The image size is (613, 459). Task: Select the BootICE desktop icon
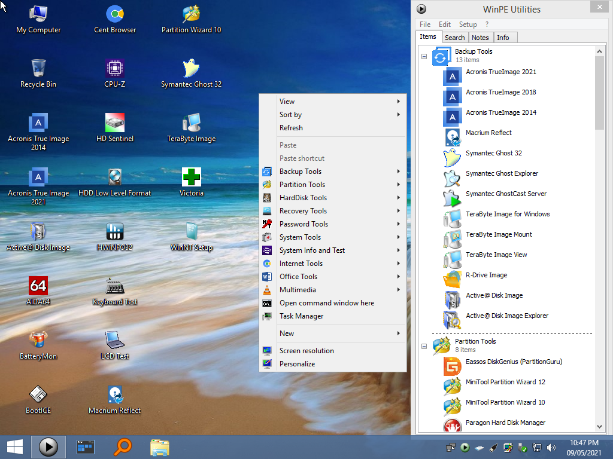(x=38, y=400)
